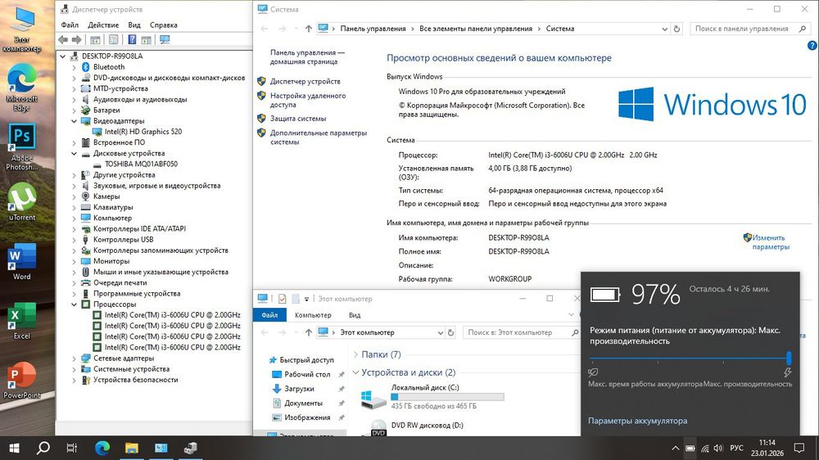
Task: Click the Help icon in Device Manager toolbar
Action: pyautogui.click(x=132, y=39)
